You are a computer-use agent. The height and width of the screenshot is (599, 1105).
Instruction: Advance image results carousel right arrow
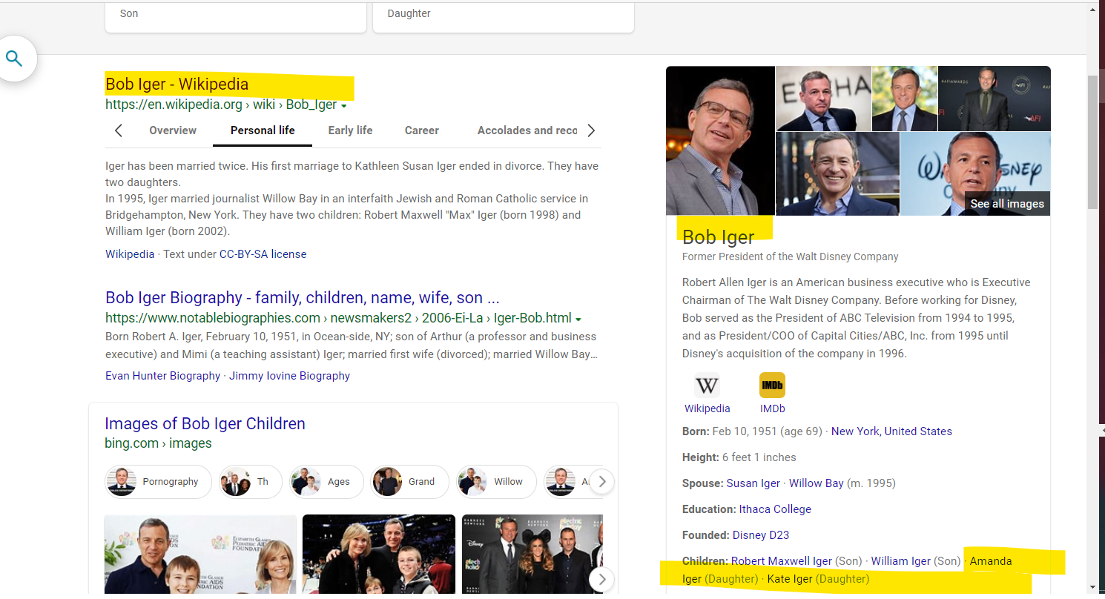coord(602,579)
